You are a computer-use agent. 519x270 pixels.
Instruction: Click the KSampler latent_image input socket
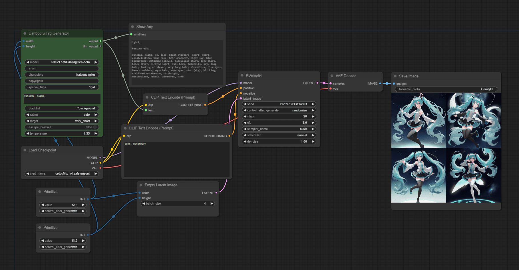(241, 99)
